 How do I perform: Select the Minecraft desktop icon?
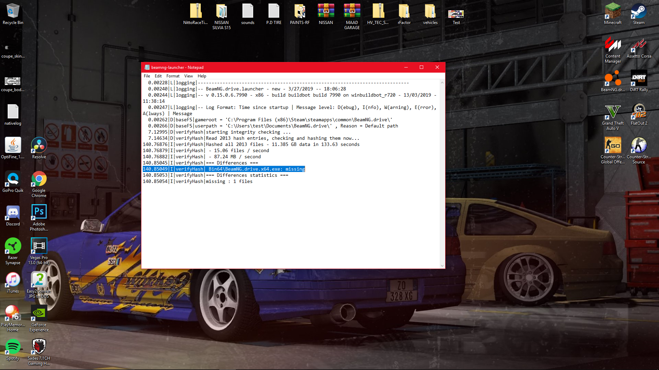tap(613, 13)
